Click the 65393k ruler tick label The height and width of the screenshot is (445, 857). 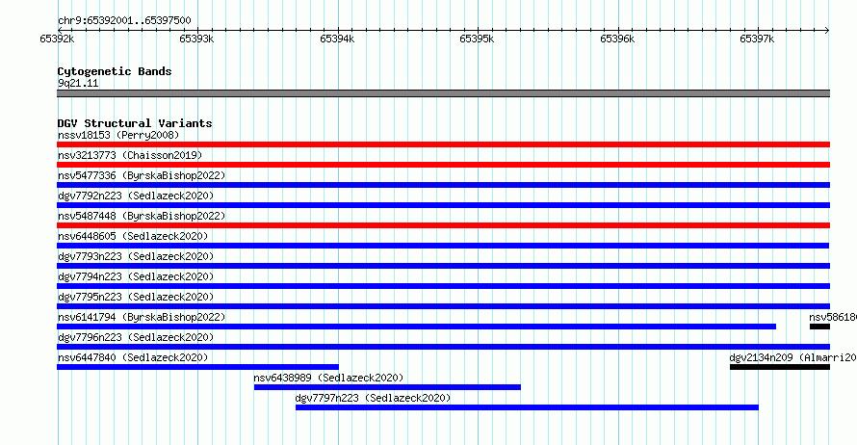tap(196, 39)
